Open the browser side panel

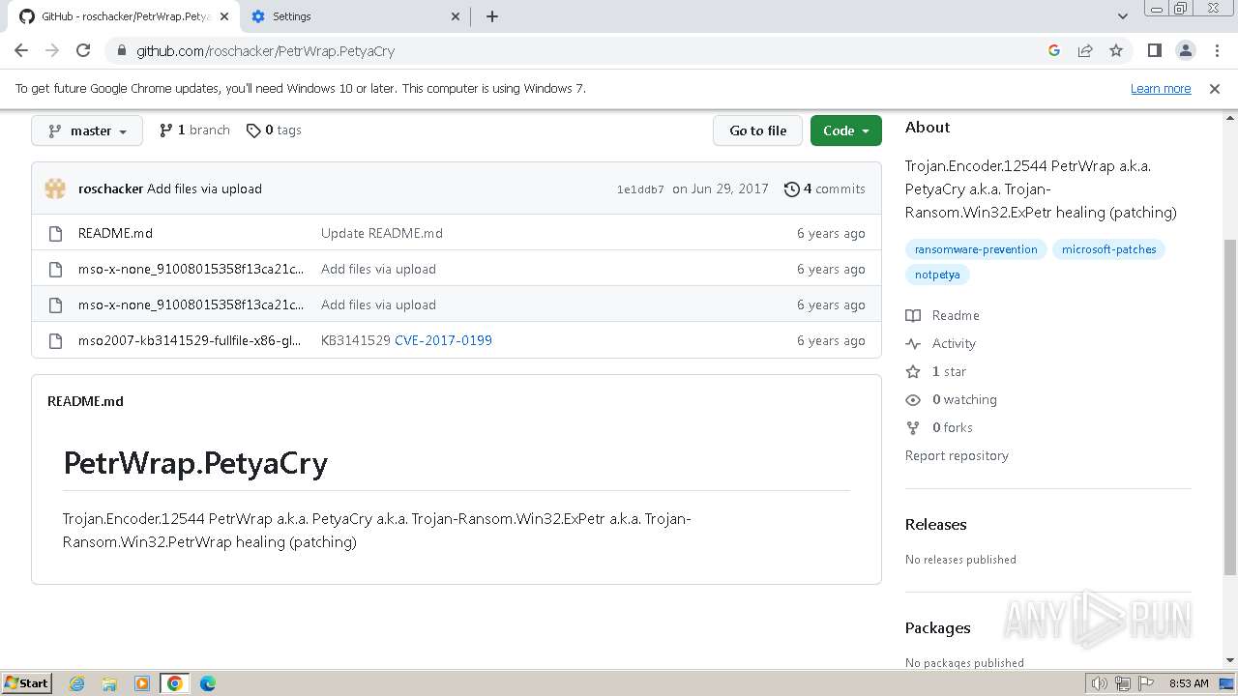(x=1154, y=50)
